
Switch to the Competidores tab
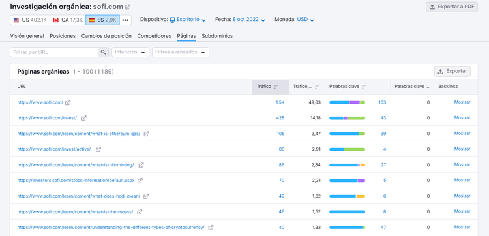154,36
